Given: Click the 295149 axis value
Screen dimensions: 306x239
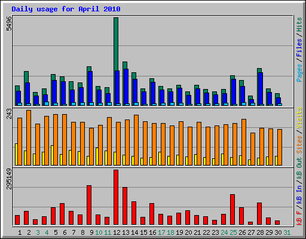Looking at the screenshot, I should (9, 179).
